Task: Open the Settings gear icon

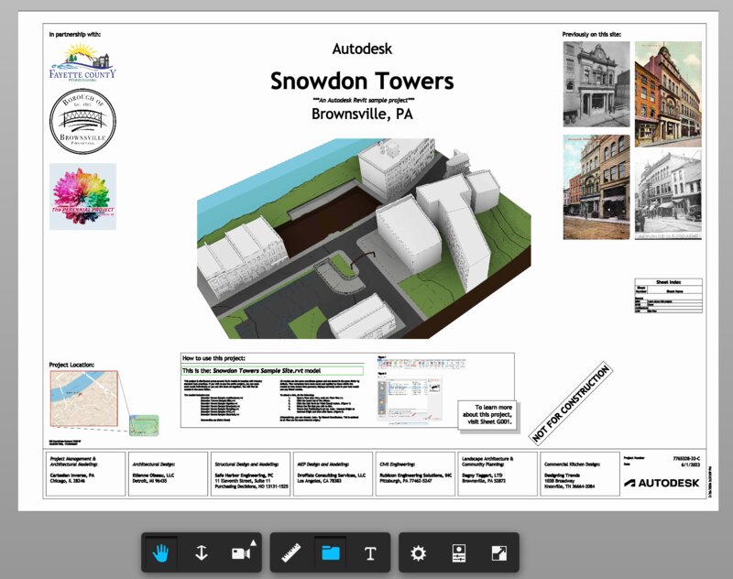Action: click(419, 552)
